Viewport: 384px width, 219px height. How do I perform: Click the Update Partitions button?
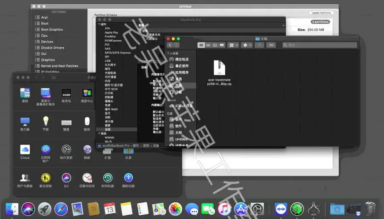pos(321,13)
